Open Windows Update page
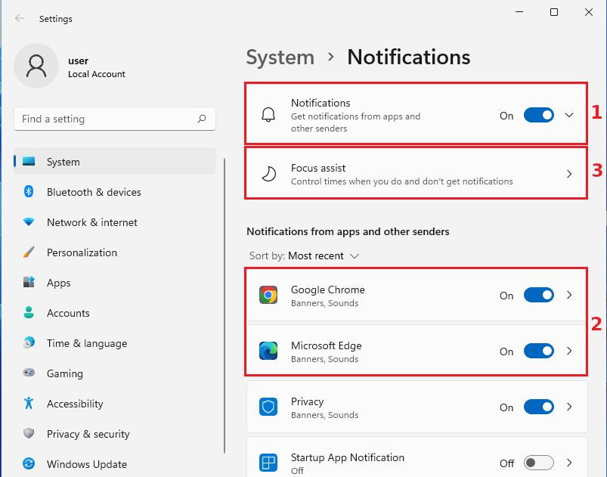The height and width of the screenshot is (477, 607). pos(115,463)
